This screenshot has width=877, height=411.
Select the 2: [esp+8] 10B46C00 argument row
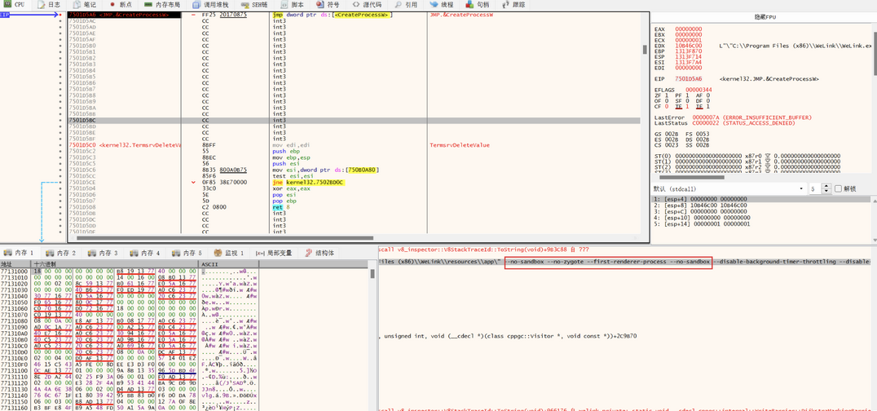click(x=760, y=205)
